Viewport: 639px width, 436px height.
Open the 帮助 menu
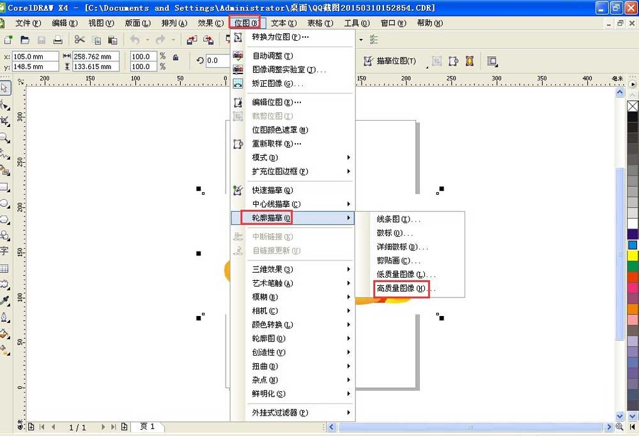(429, 23)
